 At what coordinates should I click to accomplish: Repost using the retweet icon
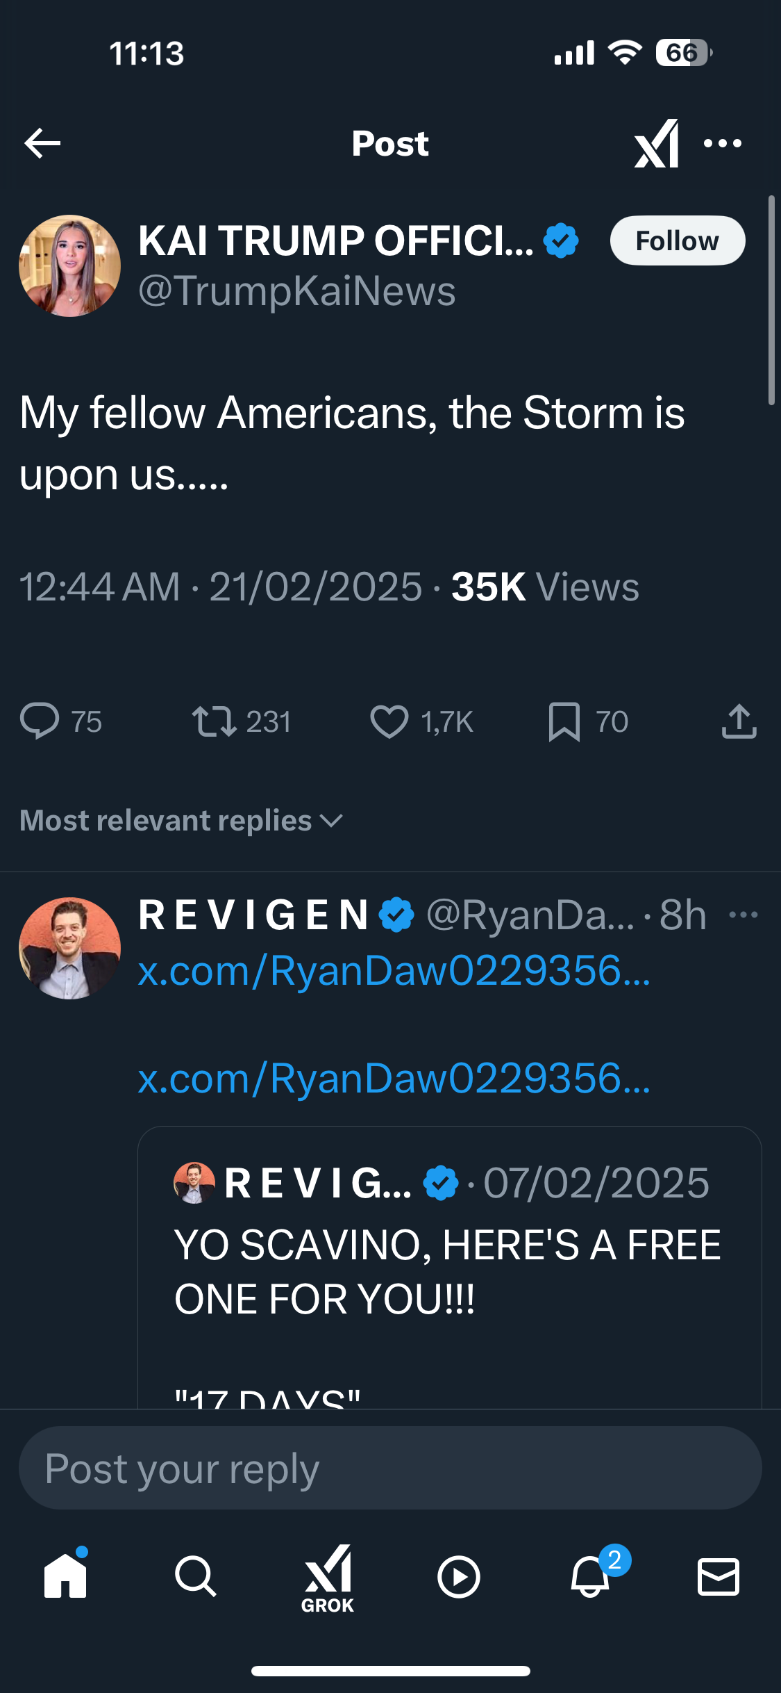pyautogui.click(x=215, y=721)
